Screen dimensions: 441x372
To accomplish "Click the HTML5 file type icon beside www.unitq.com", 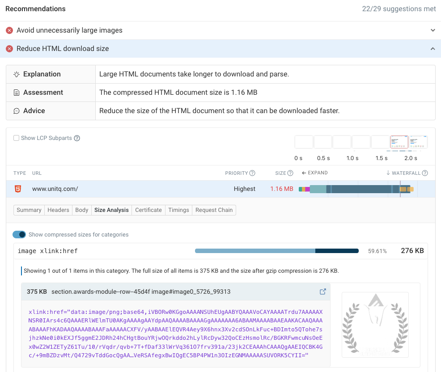I will coord(17,189).
